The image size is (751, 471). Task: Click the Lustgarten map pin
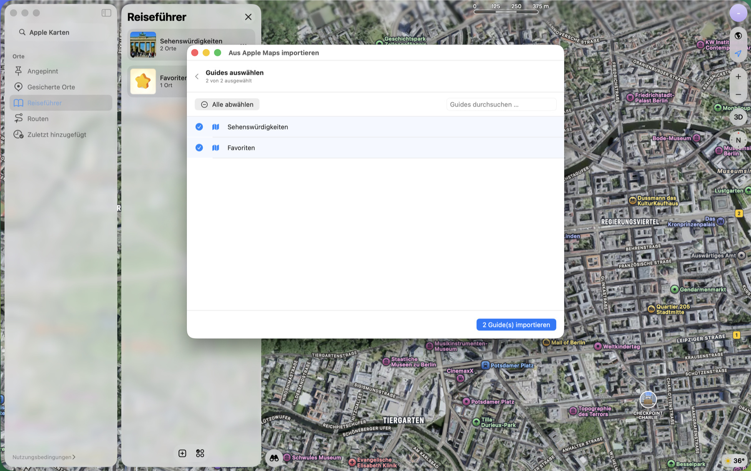click(x=748, y=191)
